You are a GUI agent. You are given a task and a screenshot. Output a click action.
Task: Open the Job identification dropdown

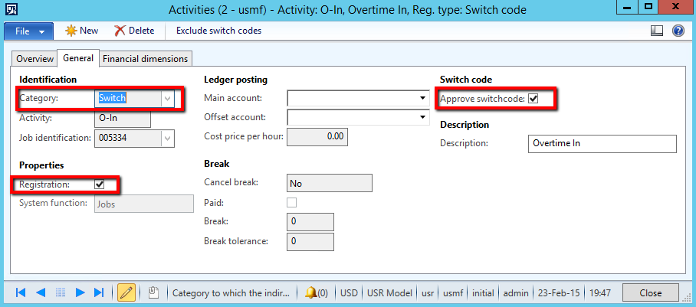(167, 138)
